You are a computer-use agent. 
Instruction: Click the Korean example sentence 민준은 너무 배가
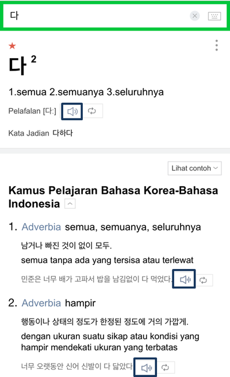click(x=97, y=279)
